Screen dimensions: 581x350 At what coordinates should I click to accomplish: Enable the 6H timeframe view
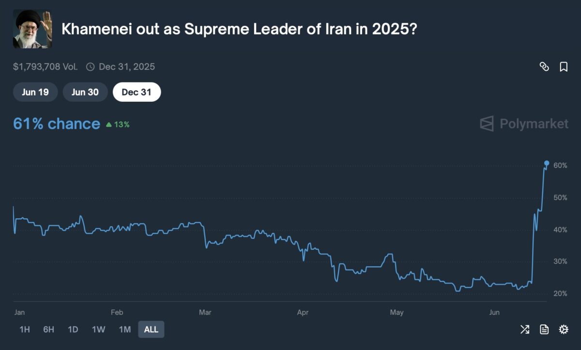pos(48,329)
